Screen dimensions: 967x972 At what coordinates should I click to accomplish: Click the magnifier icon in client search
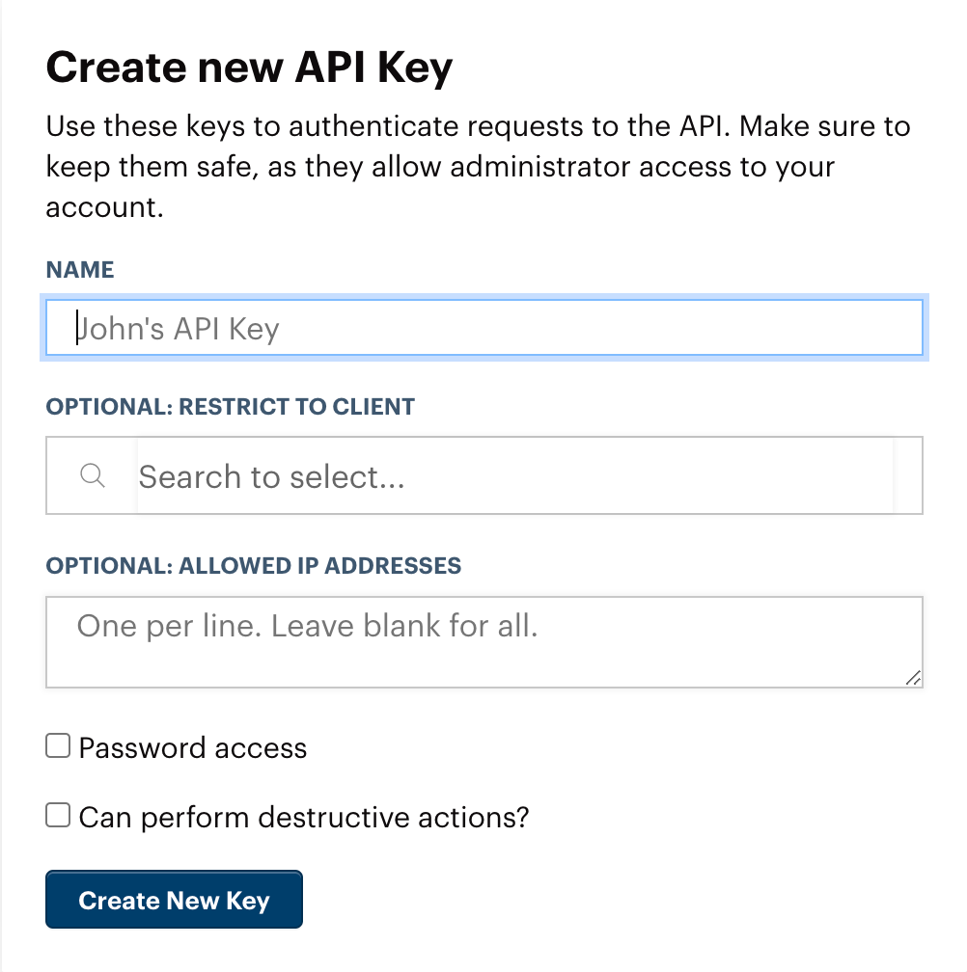[x=93, y=475]
